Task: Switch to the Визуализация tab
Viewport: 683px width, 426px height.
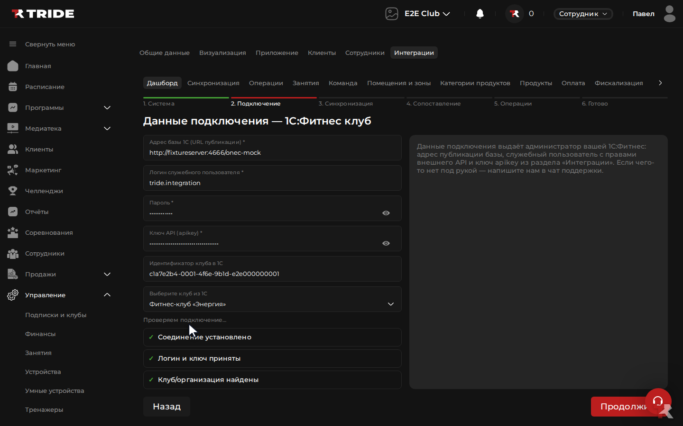Action: click(x=222, y=53)
